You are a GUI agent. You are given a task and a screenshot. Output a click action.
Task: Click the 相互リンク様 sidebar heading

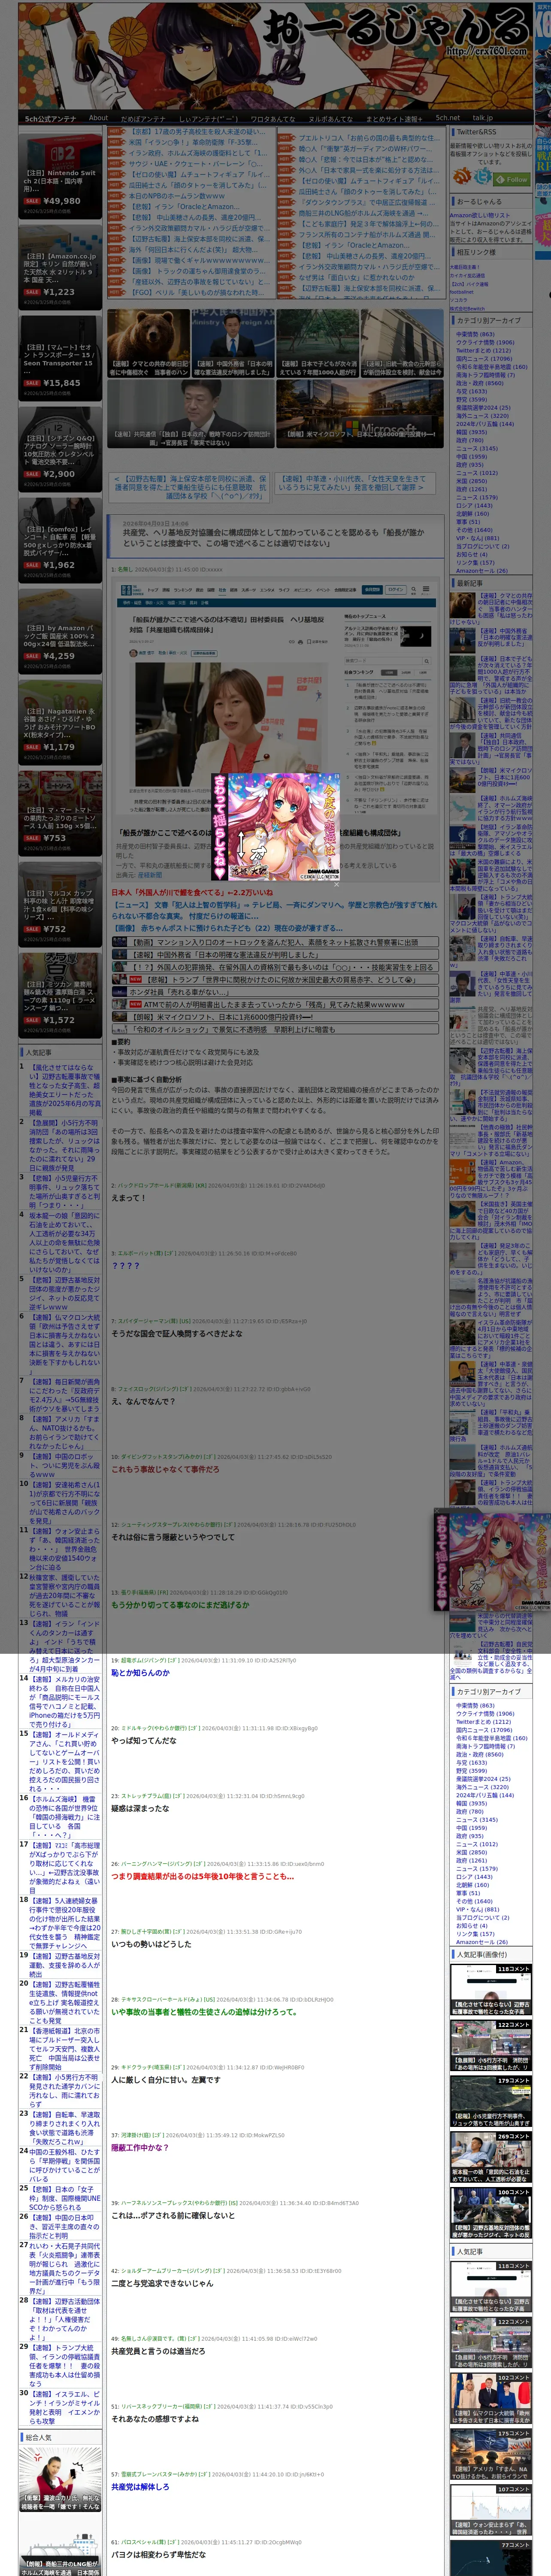476,252
